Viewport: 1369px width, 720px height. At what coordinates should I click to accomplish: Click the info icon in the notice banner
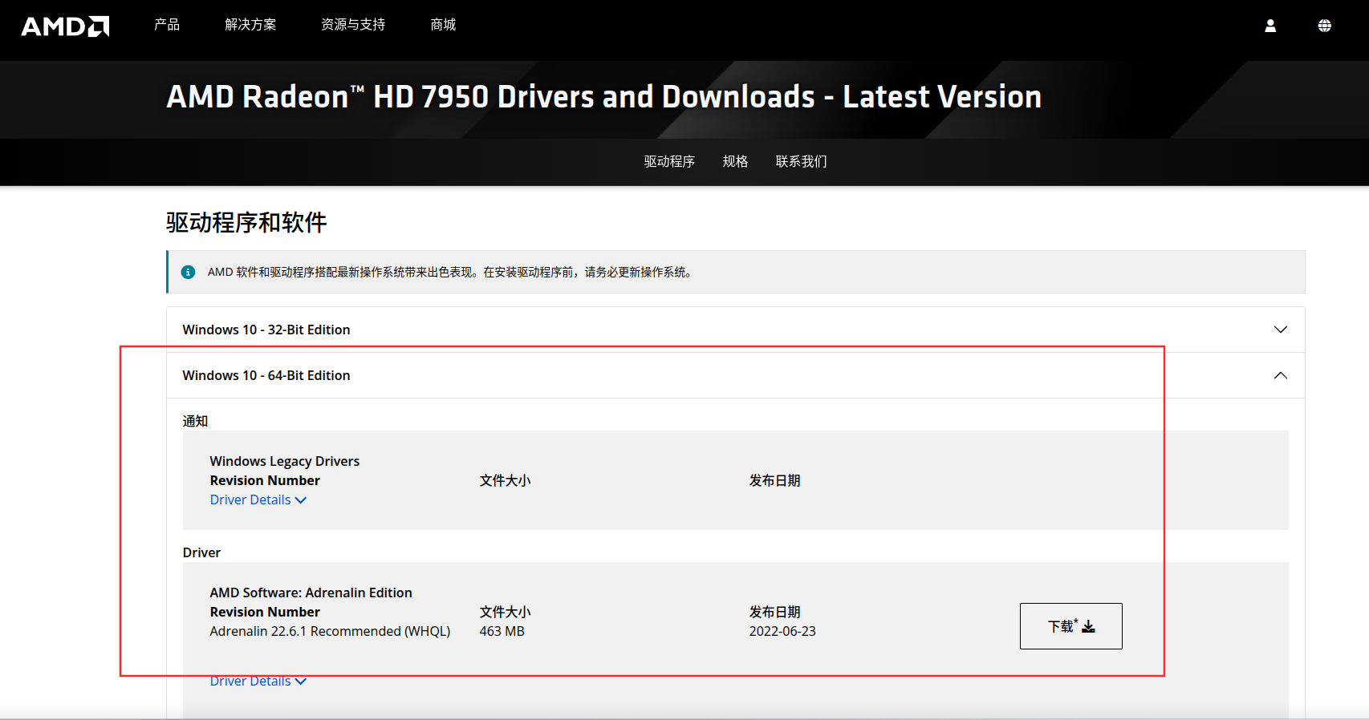coord(188,272)
